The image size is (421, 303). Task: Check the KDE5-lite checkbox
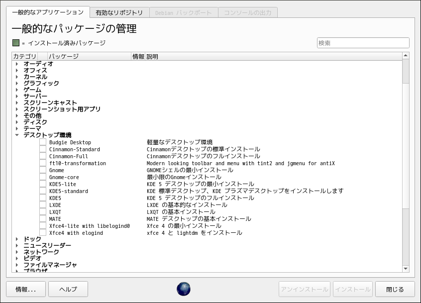pos(43,184)
